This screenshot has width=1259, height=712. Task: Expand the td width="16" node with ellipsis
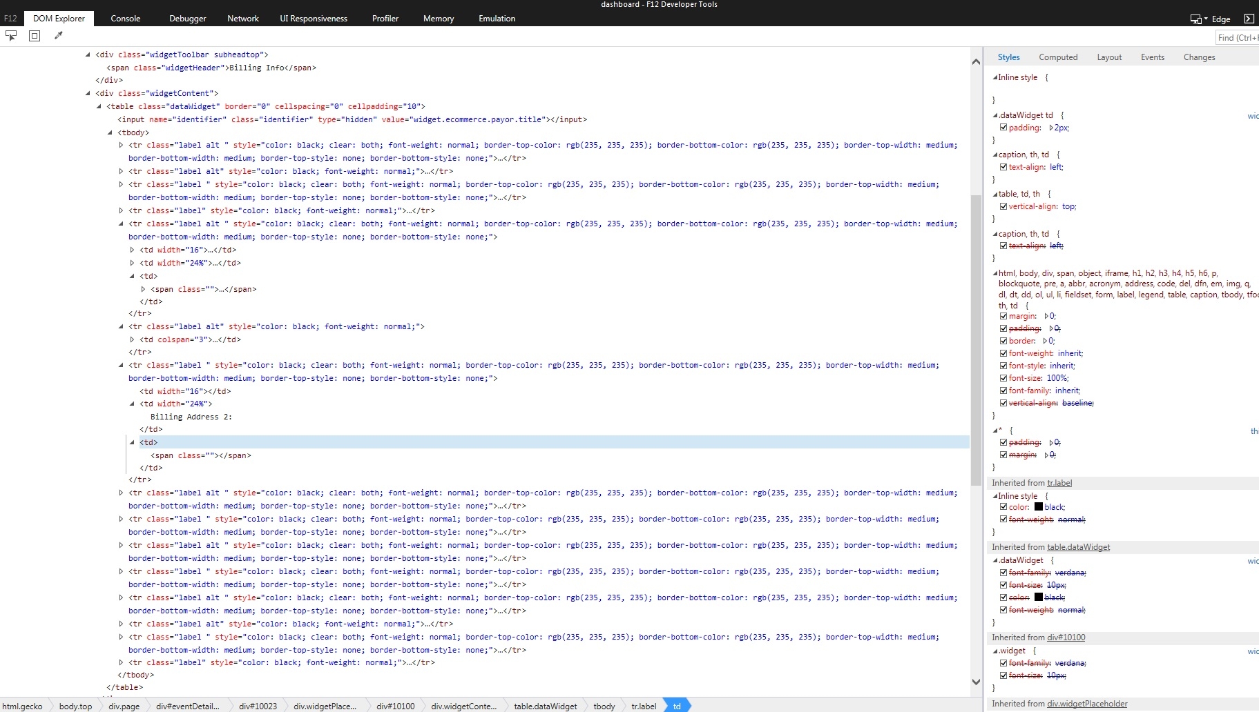pos(132,250)
